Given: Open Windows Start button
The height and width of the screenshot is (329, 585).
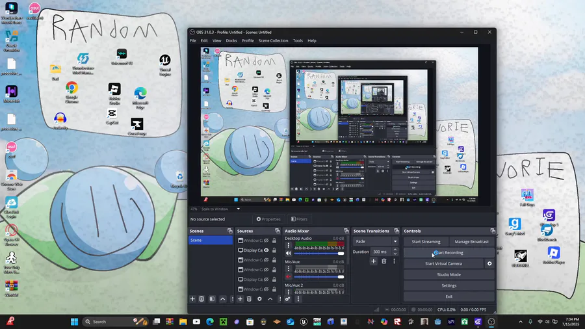Looking at the screenshot, I should (74, 322).
